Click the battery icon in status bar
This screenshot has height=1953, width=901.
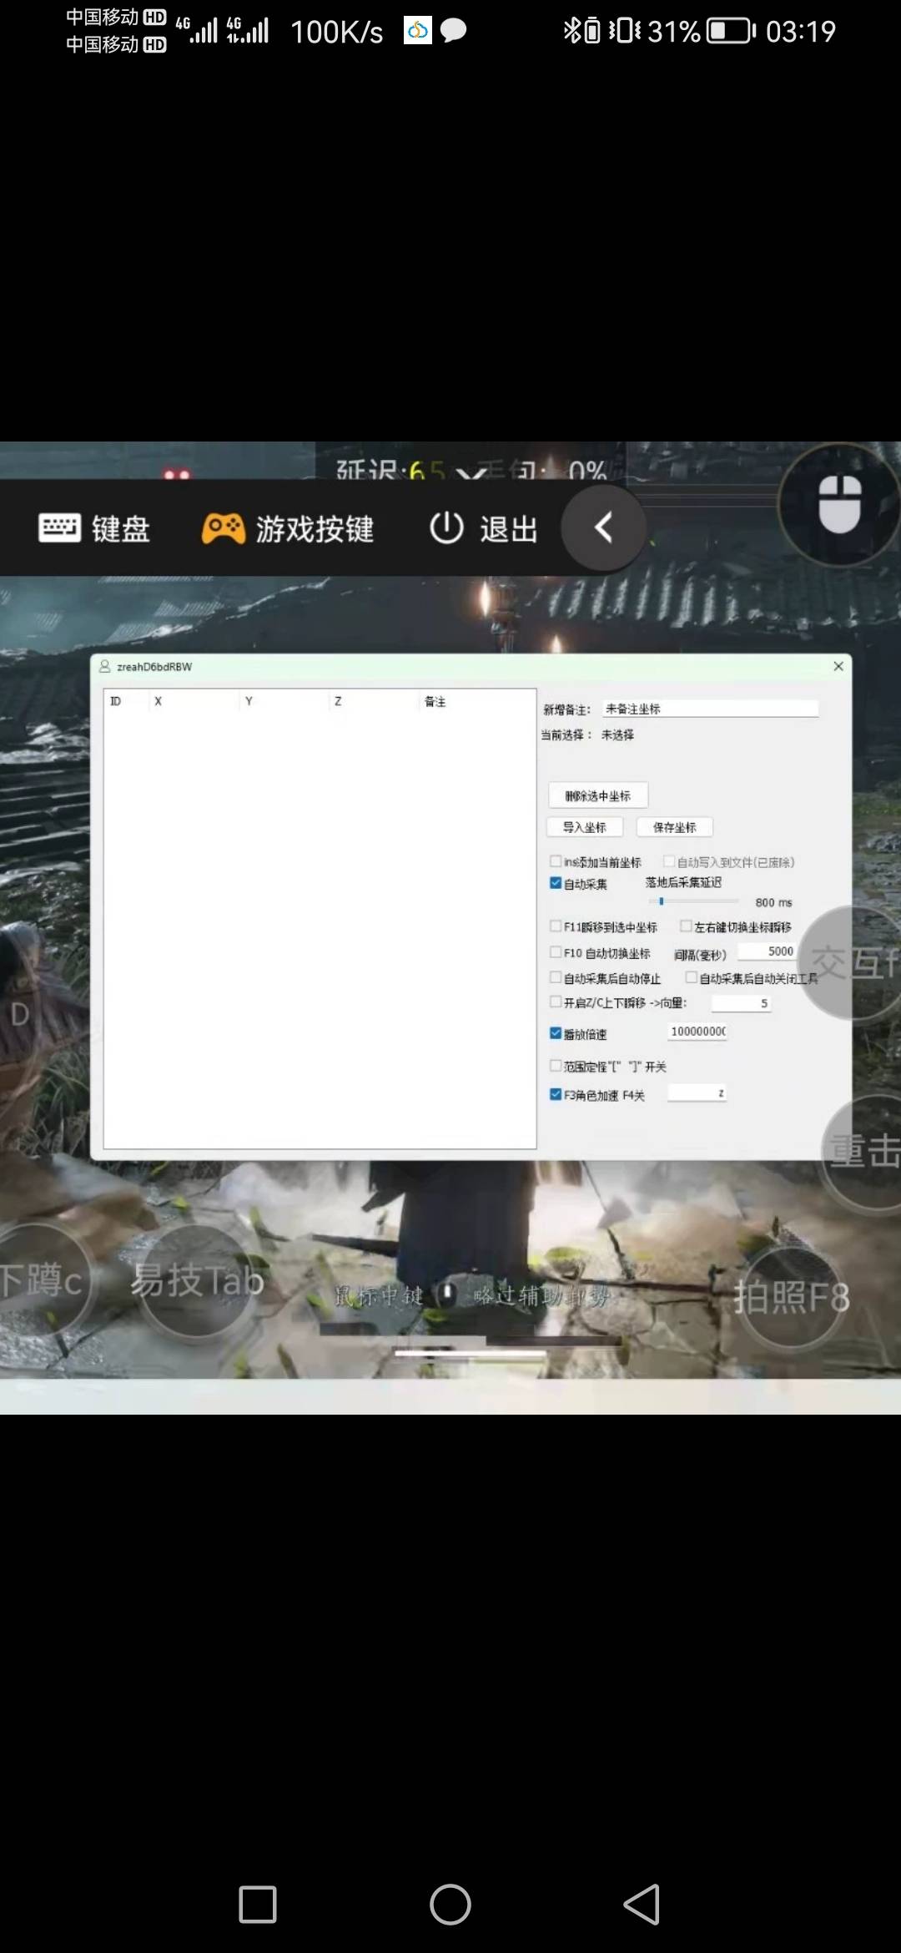tap(731, 31)
